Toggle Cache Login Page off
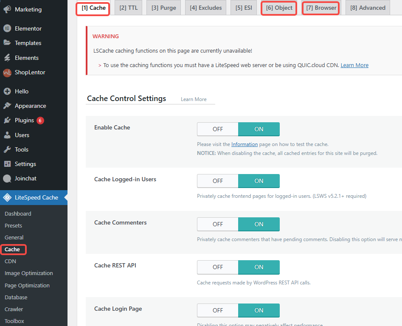402x326 pixels. pos(217,310)
